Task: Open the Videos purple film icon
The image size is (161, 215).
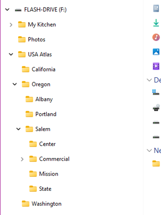Action: 156,66
